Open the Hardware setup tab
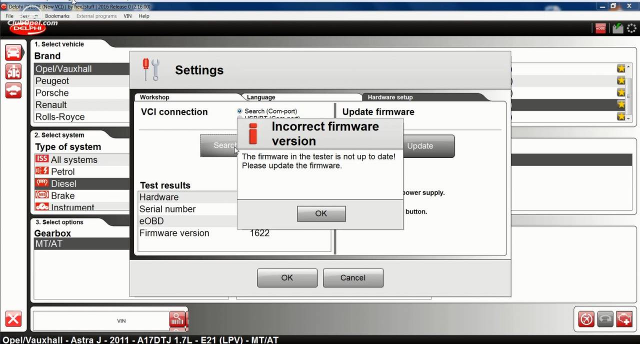 click(390, 97)
